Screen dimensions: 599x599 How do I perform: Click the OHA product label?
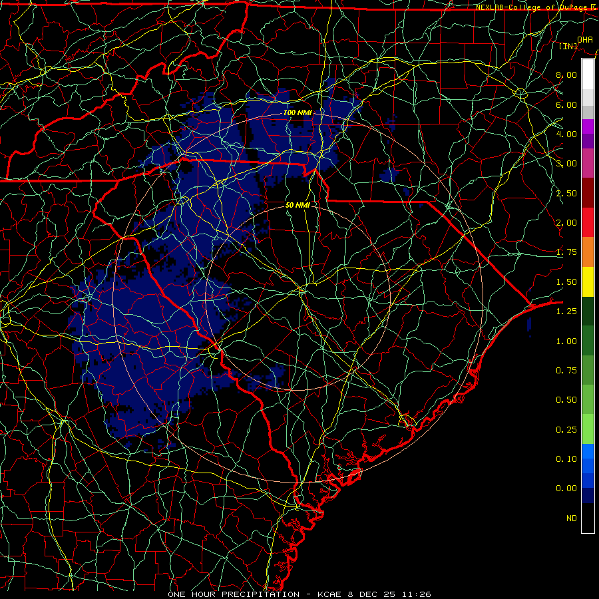coord(585,39)
